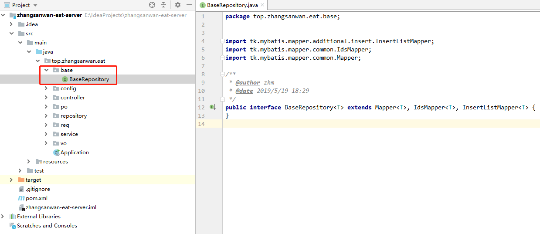Click the implementations gutter icon at line 12
The image size is (540, 234).
[213, 107]
